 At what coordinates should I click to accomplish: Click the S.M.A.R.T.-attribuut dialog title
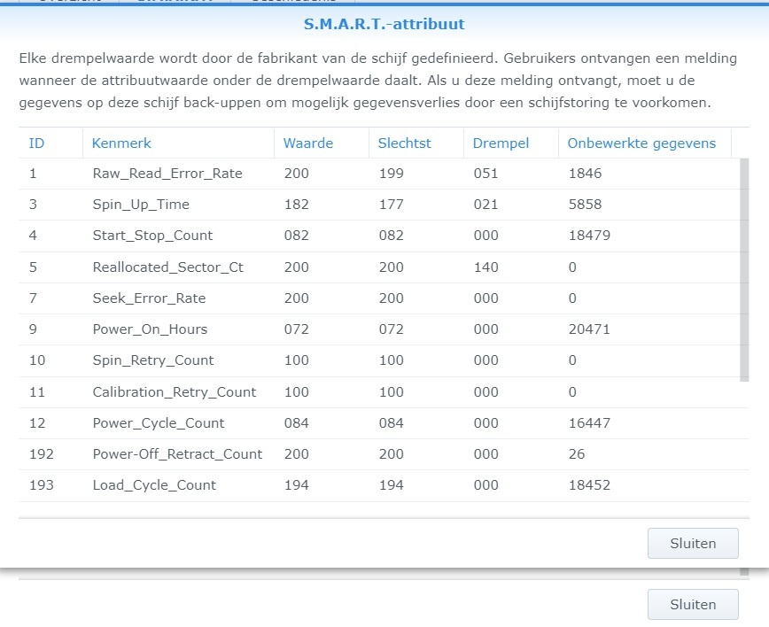coord(384,24)
